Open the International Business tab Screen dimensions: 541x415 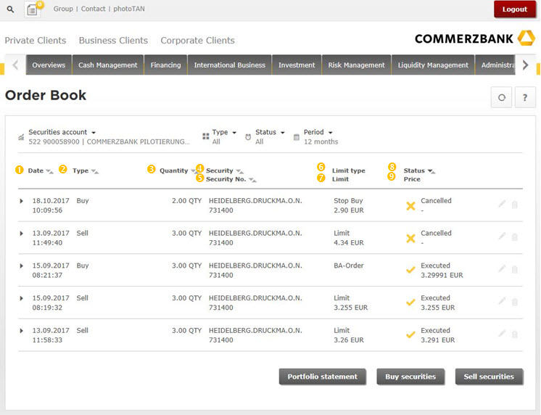click(x=230, y=65)
